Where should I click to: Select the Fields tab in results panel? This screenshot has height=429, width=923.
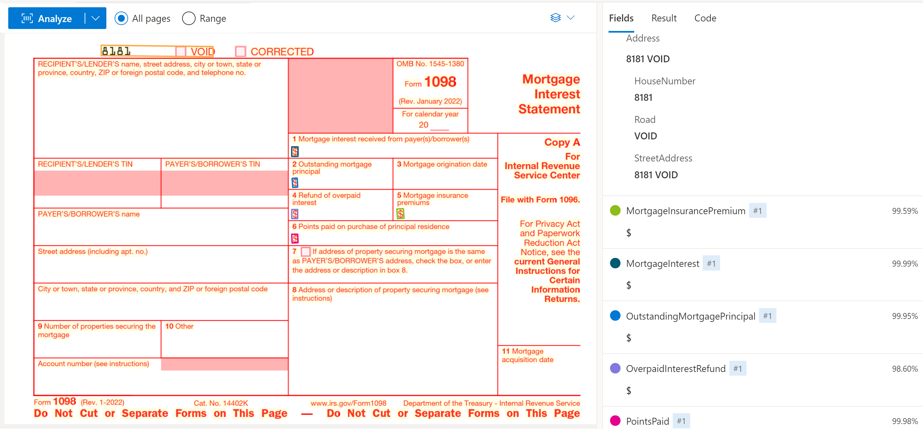pos(621,18)
